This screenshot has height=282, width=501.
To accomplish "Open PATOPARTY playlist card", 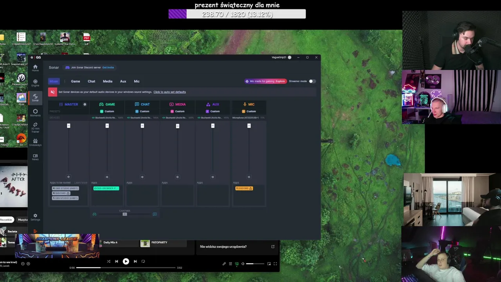I will (163, 243).
